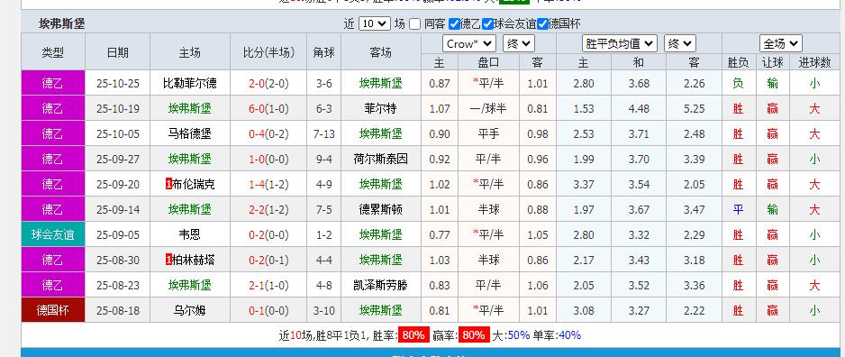
Task: Open 韦恩 team link
Action: point(190,234)
